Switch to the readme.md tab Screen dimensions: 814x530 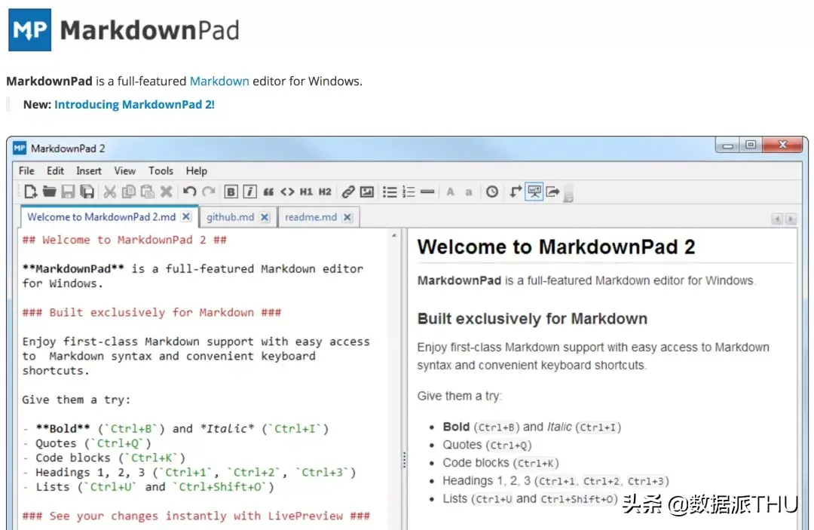point(311,217)
